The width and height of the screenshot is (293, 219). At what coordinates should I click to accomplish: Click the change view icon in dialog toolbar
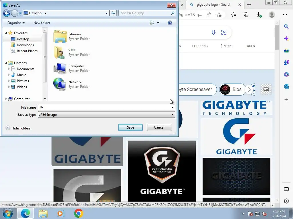pyautogui.click(x=152, y=23)
